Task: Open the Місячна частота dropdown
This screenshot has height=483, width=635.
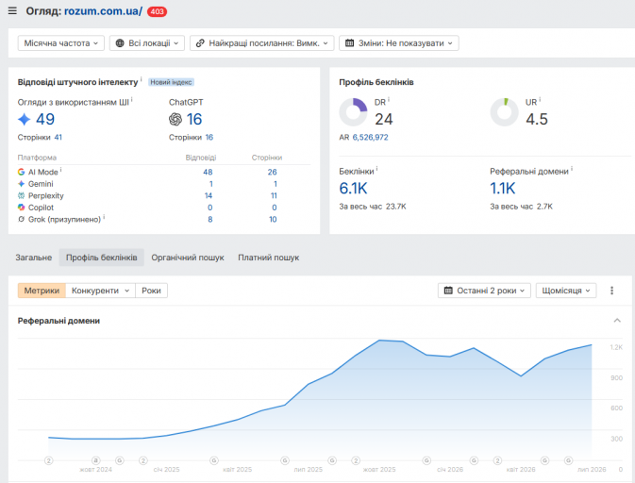Action: [61, 42]
